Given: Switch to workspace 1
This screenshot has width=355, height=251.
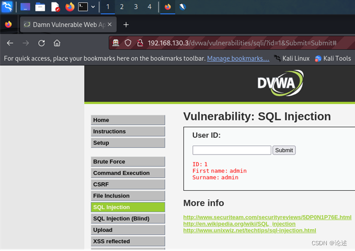Looking at the screenshot, I should 108,7.
